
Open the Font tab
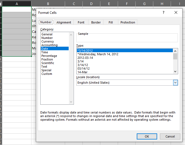[x=81, y=22]
